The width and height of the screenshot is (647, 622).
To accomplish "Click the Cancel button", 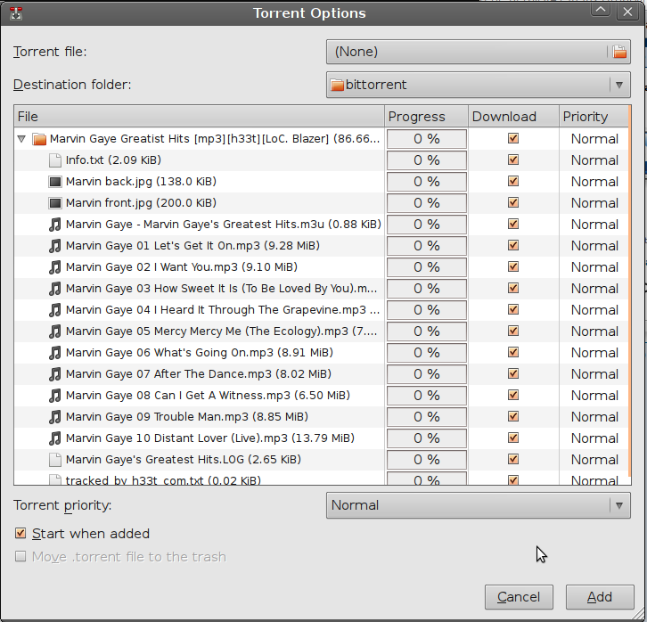I will point(519,597).
